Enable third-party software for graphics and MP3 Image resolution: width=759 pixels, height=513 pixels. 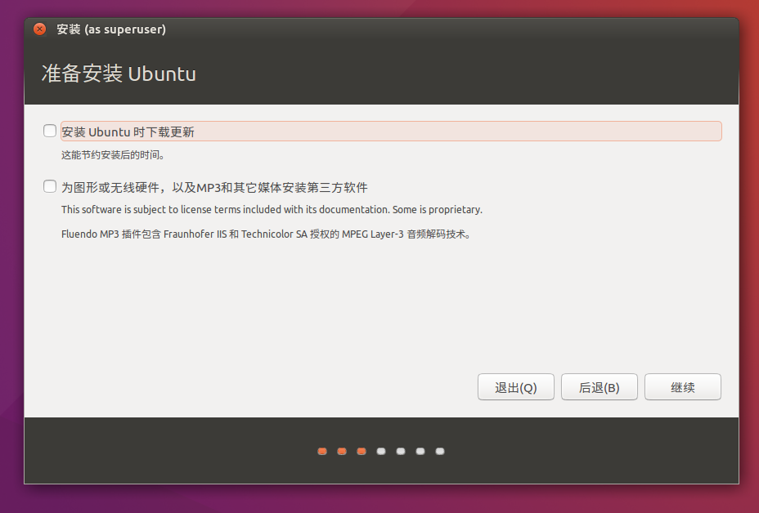coord(49,186)
